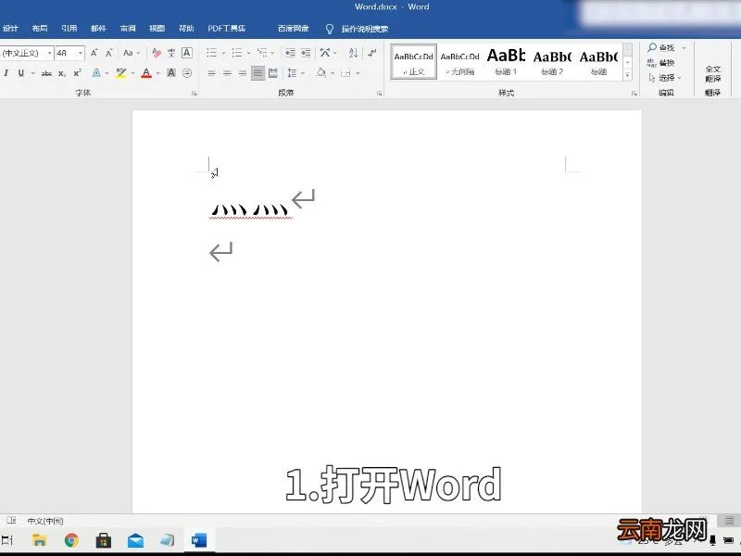Open the 布局 (Layout) tab
The image size is (741, 556).
point(40,29)
